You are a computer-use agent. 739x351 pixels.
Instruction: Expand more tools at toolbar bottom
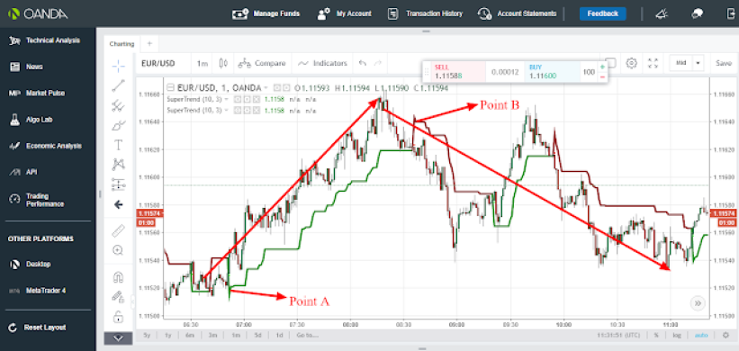[118, 337]
